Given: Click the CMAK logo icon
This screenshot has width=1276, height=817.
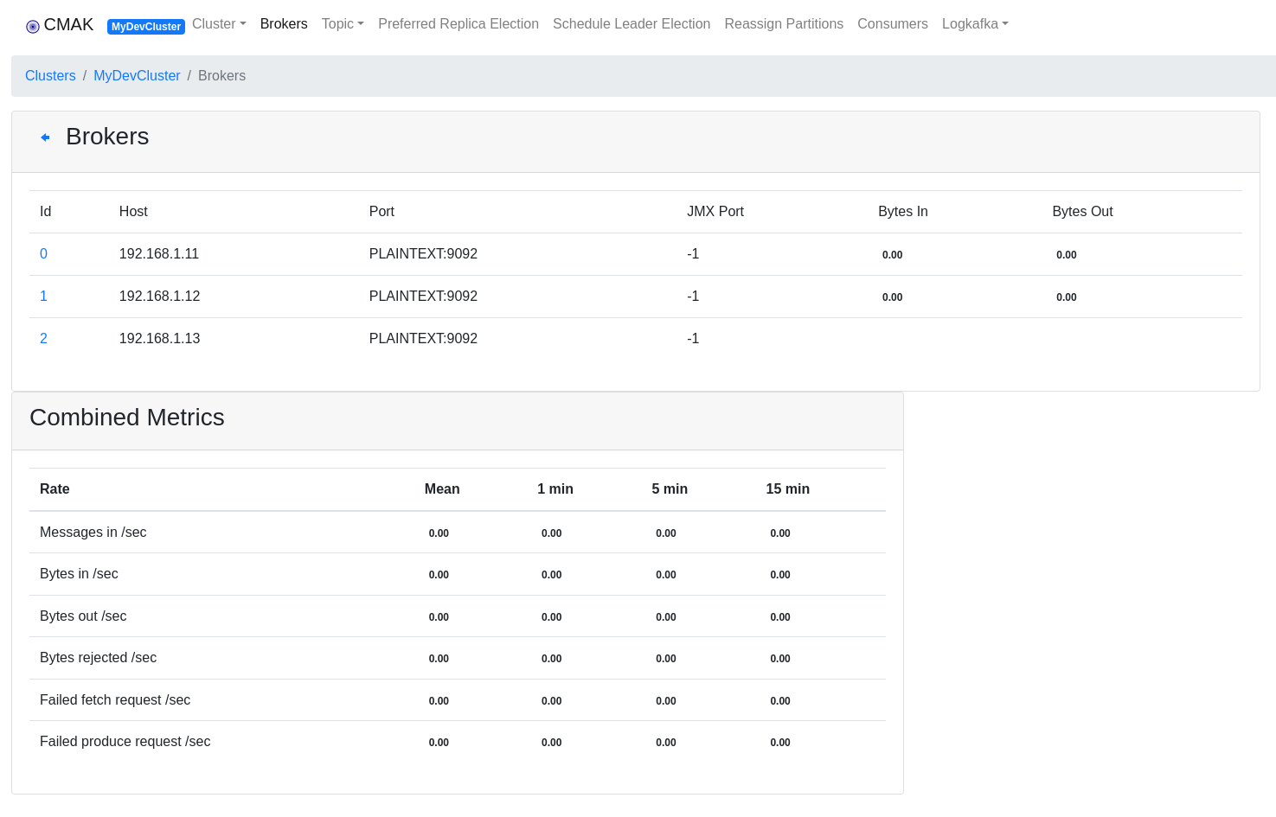Looking at the screenshot, I should click(33, 26).
